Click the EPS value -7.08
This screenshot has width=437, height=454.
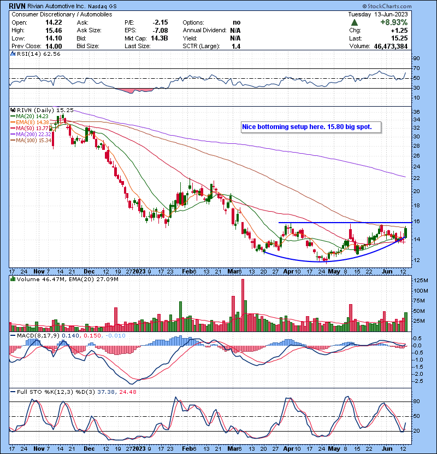coord(160,31)
